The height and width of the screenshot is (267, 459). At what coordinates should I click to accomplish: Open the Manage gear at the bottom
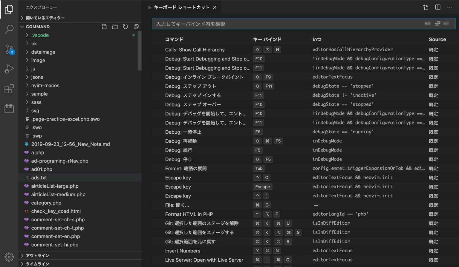pos(9,257)
